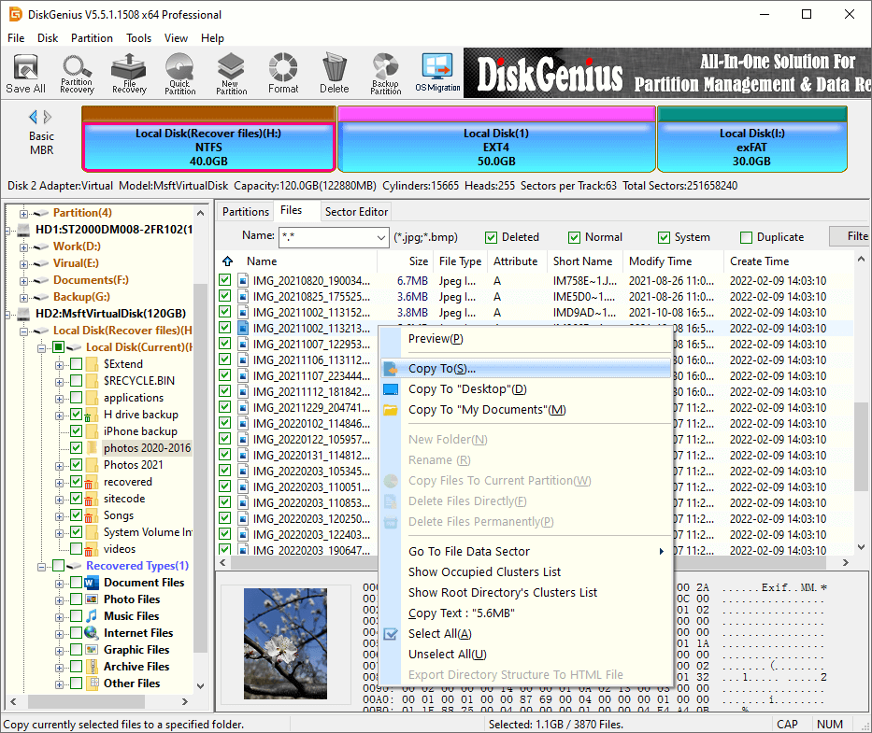
Task: Expand the Photos 2021 folder node
Action: pyautogui.click(x=60, y=466)
